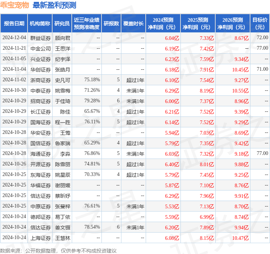The image size is (270, 254).
Task: Click the 2024-11-05 report date
Action: [x=14, y=58]
